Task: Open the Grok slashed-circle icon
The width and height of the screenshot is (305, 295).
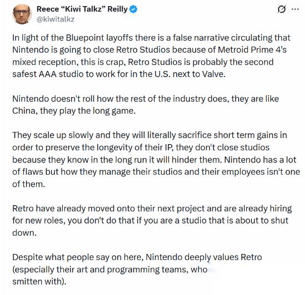Action: pos(282,9)
